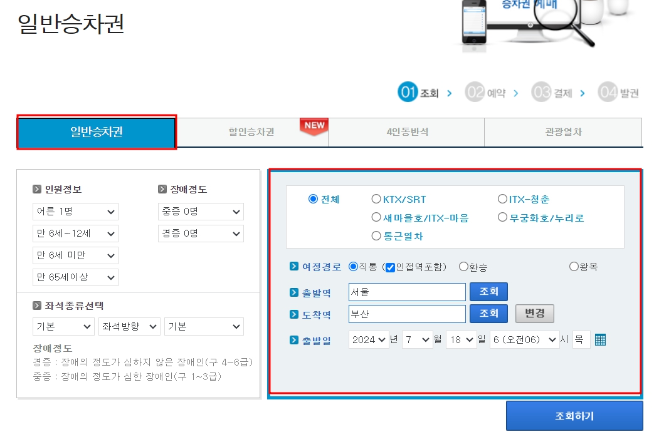Click the 출발역 input showing 서울

click(x=408, y=291)
